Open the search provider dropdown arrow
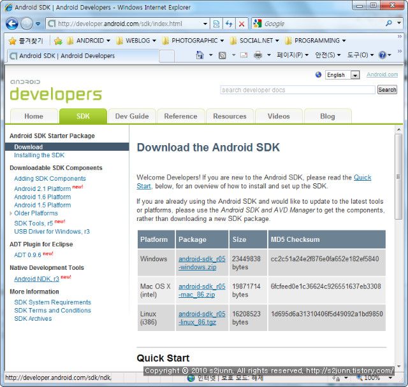 (399, 23)
